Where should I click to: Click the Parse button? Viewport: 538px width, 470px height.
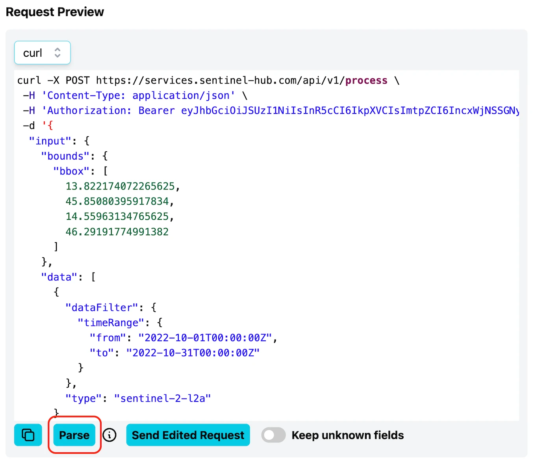tap(74, 435)
